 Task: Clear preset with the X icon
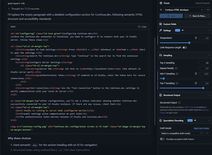click(161, 10)
